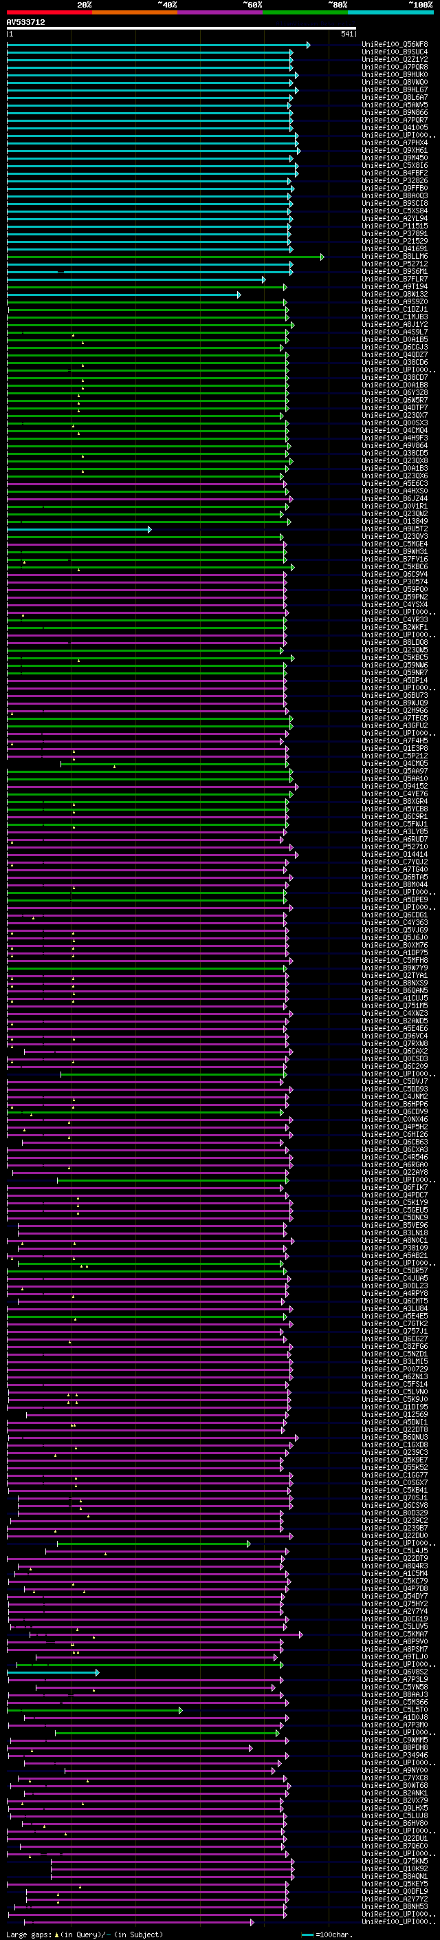Click the UniRef100_C5L5T0 label
This screenshot has height=1940, width=440.
tap(395, 1709)
